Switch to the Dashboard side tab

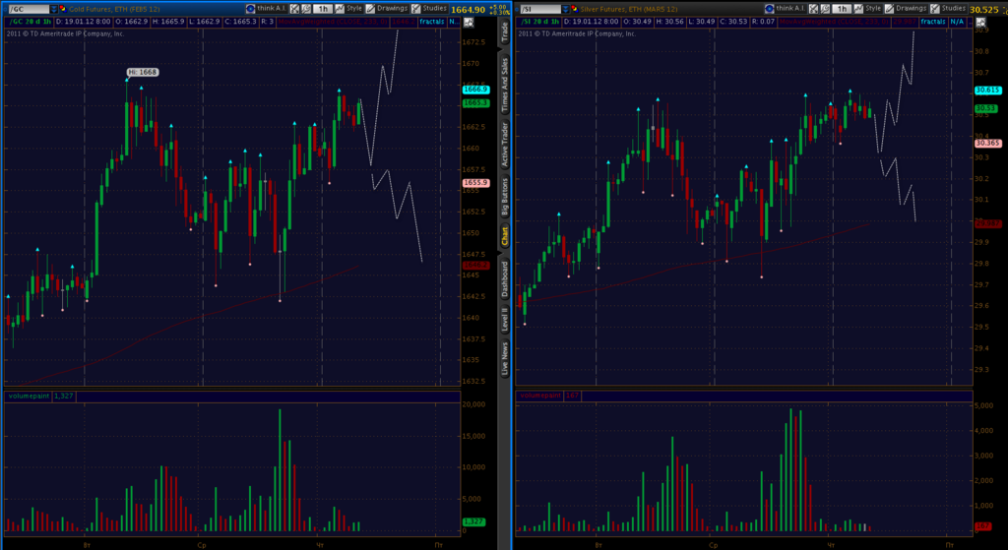point(505,278)
